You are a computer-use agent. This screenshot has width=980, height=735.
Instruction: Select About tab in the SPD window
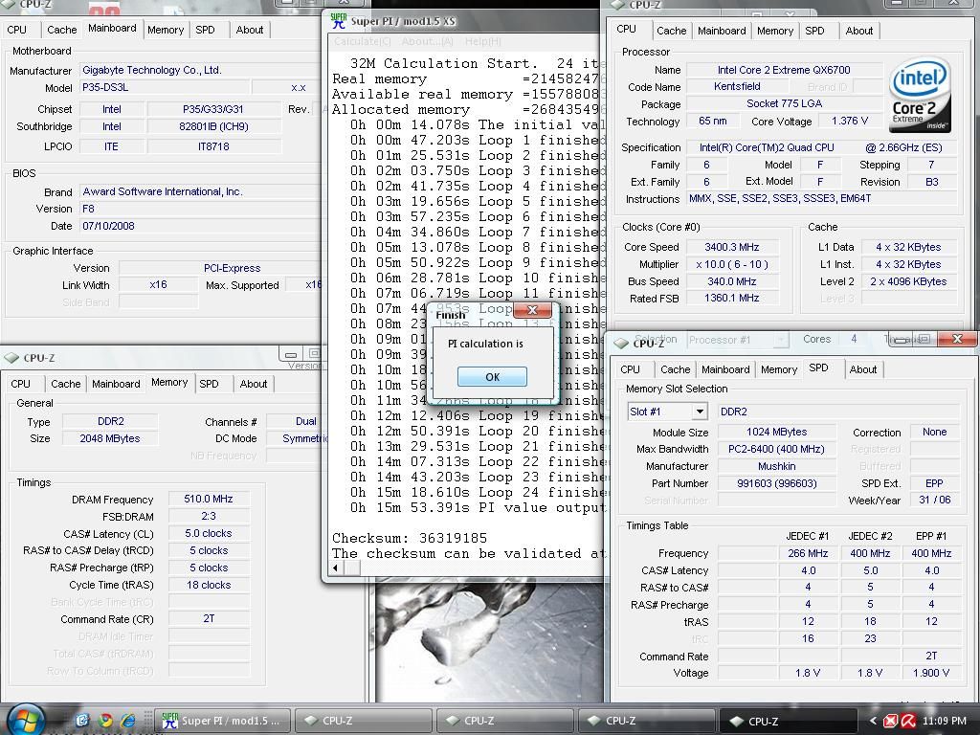[862, 369]
